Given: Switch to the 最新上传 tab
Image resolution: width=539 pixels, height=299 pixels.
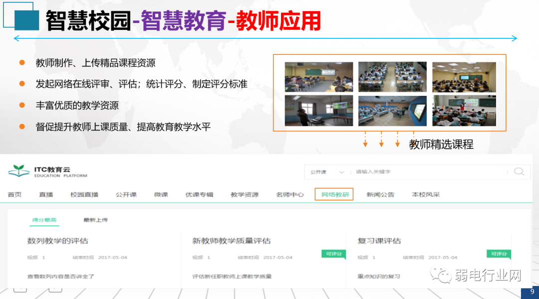Looking at the screenshot, I should pos(95,220).
